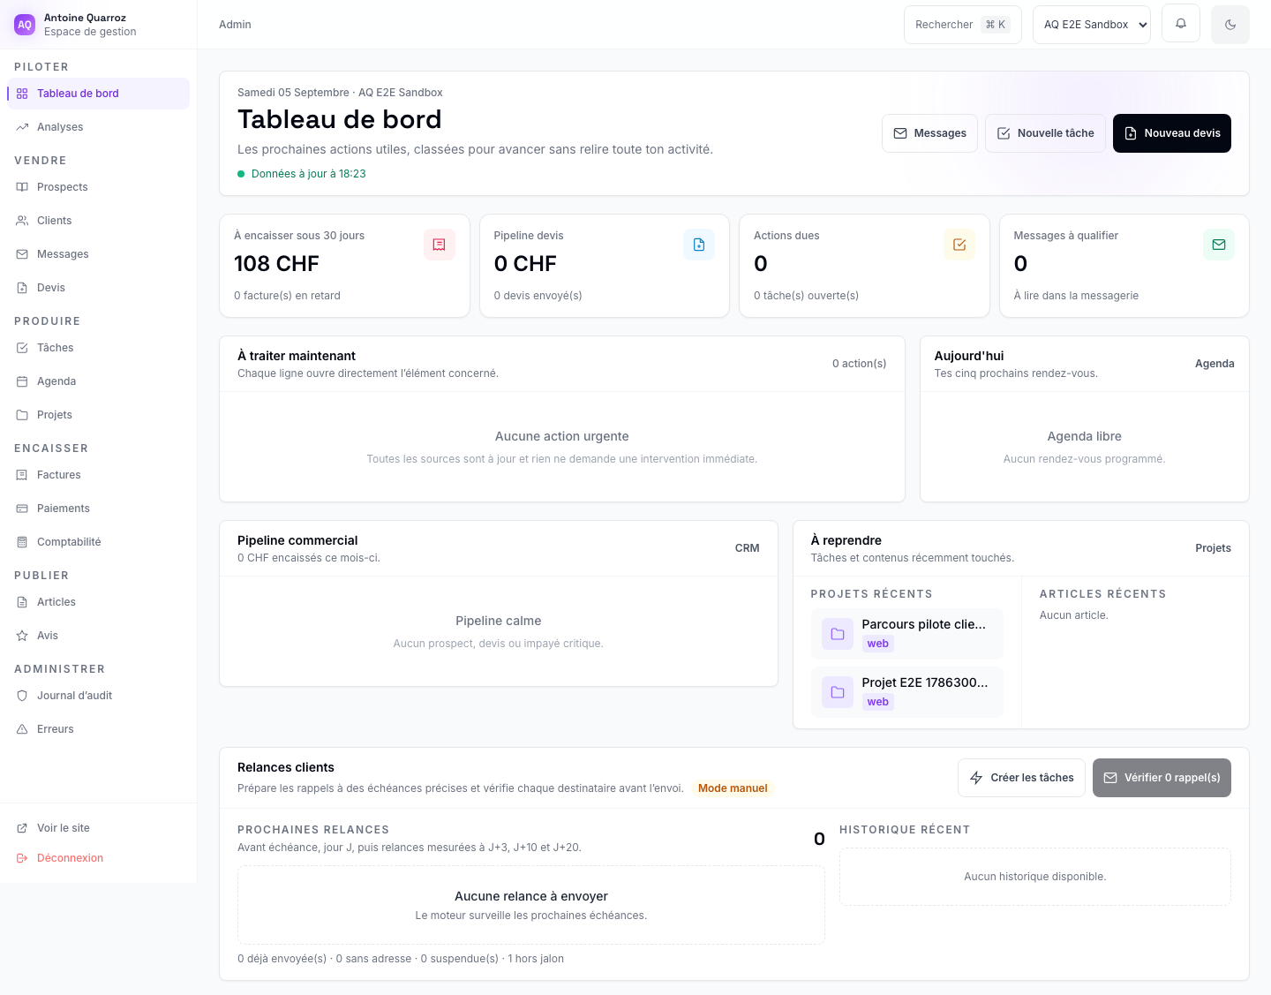Click the Données à jour à 18:23 status

click(x=301, y=174)
